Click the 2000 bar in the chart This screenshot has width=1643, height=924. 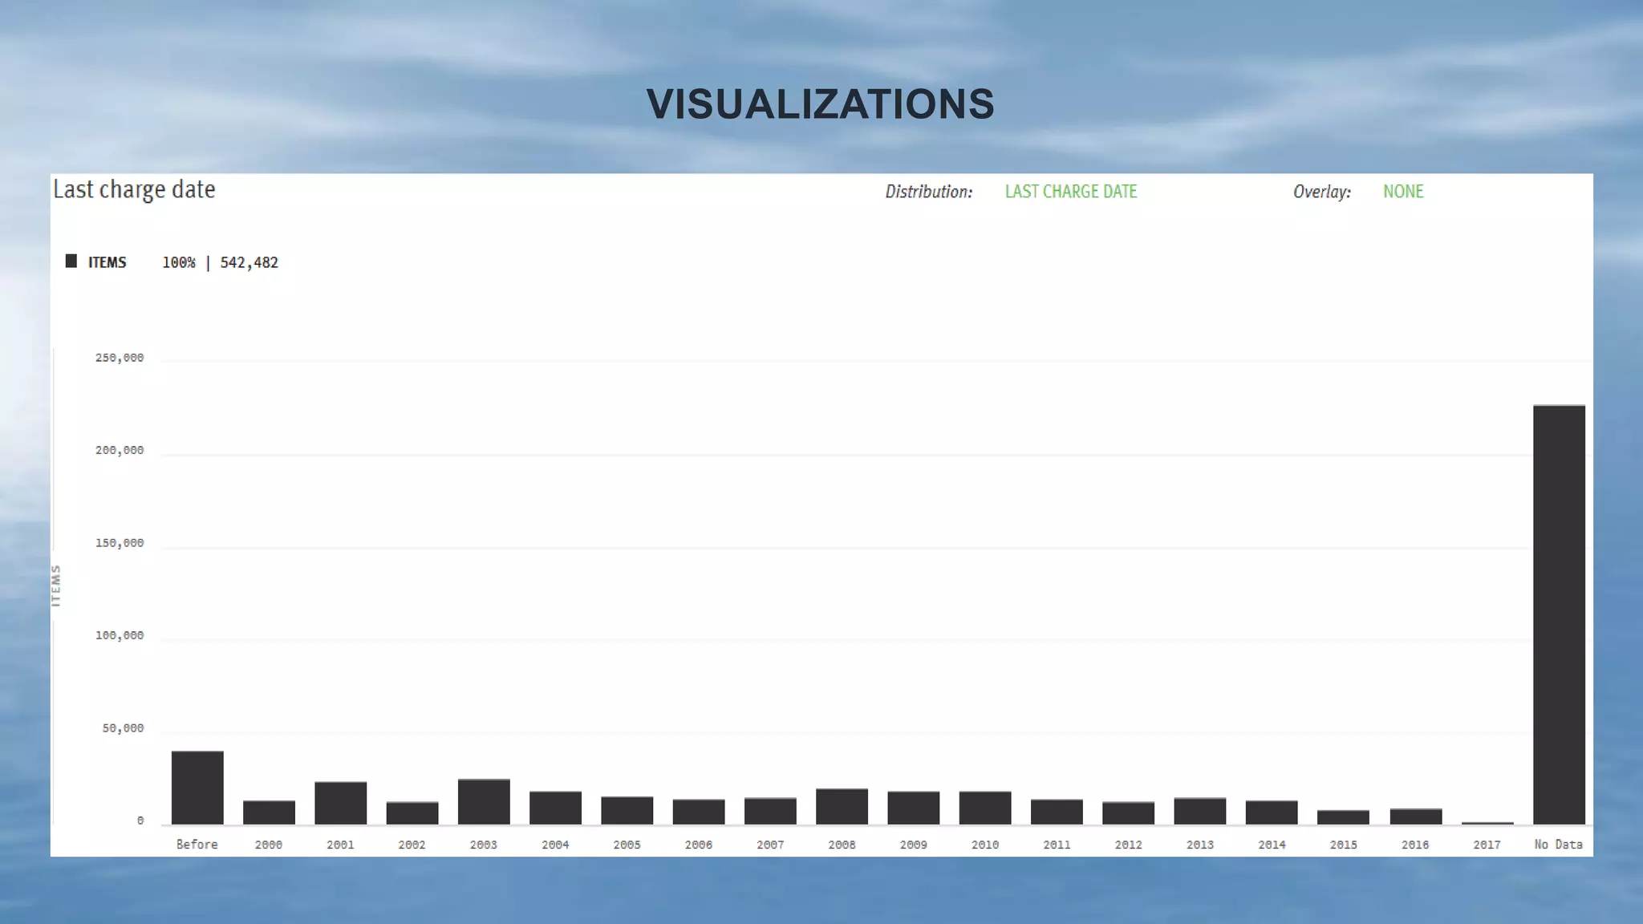tap(269, 813)
